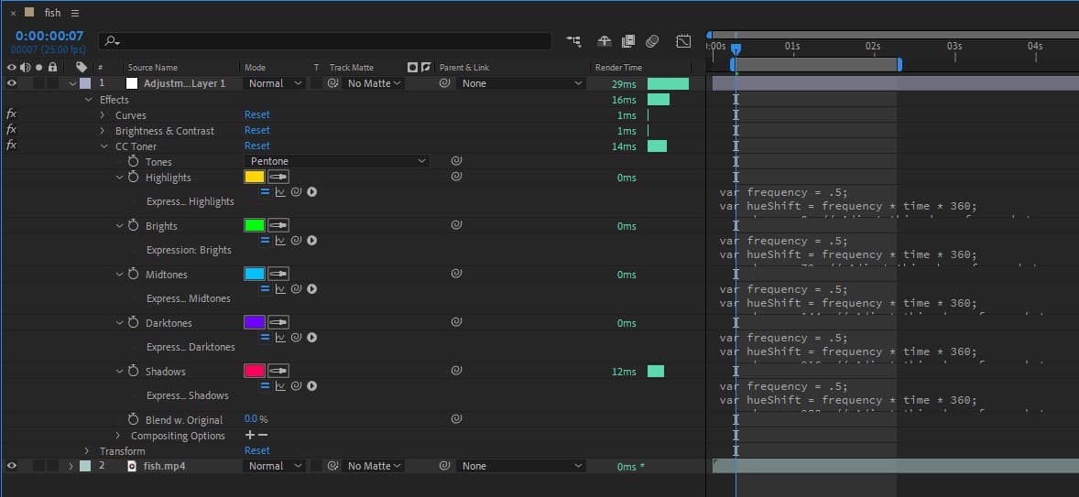Reset Brightness & Contrast effect
Image resolution: width=1079 pixels, height=497 pixels.
click(x=257, y=130)
